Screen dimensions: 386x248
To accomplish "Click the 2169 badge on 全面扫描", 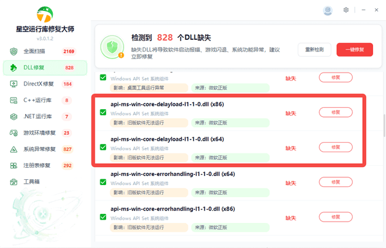I will click(x=69, y=51).
